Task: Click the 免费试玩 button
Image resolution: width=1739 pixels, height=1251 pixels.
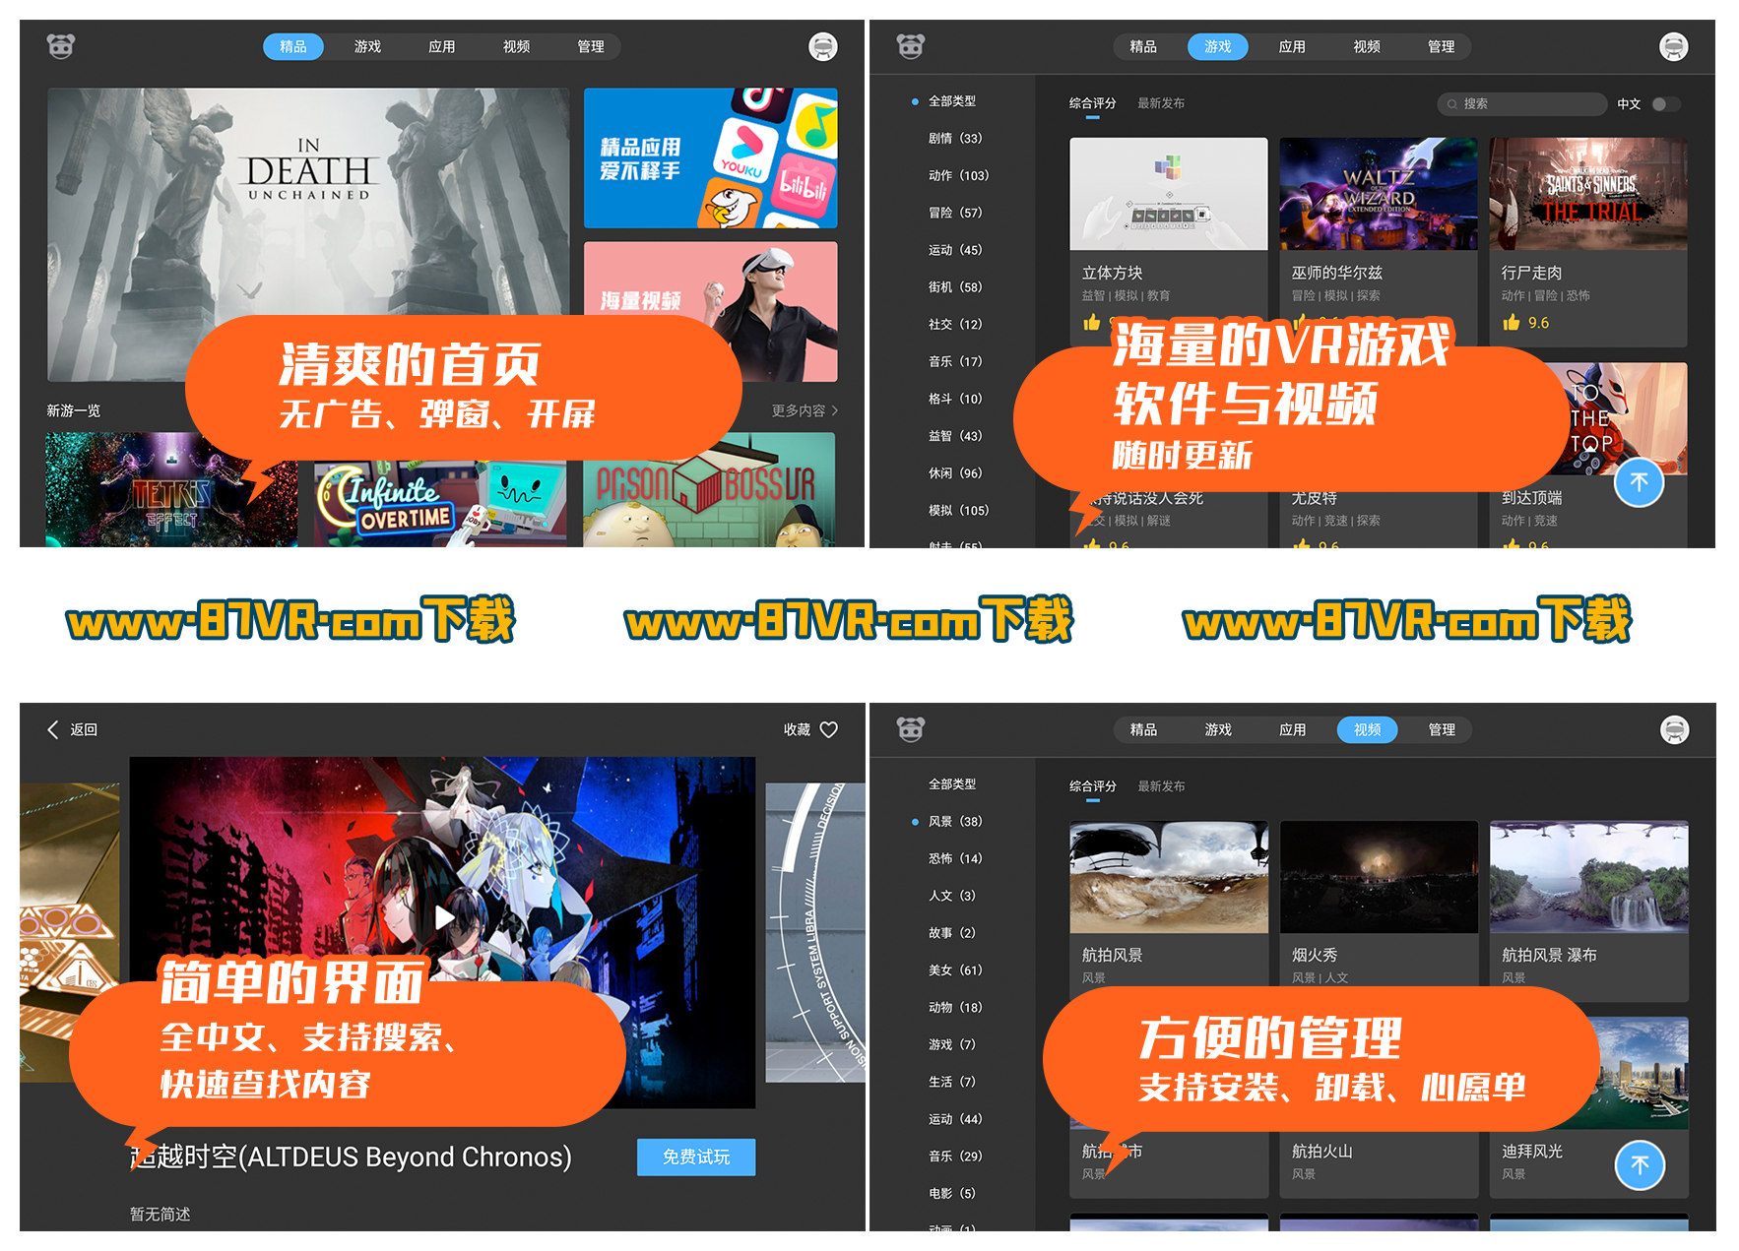Action: [x=696, y=1157]
